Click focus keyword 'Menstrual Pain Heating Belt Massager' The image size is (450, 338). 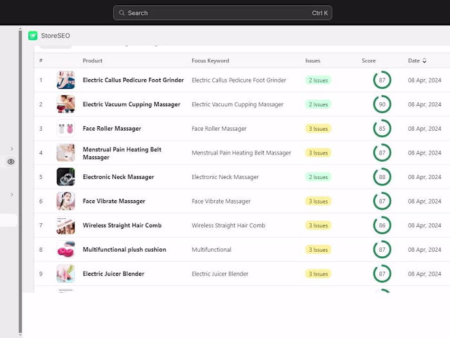[241, 153]
